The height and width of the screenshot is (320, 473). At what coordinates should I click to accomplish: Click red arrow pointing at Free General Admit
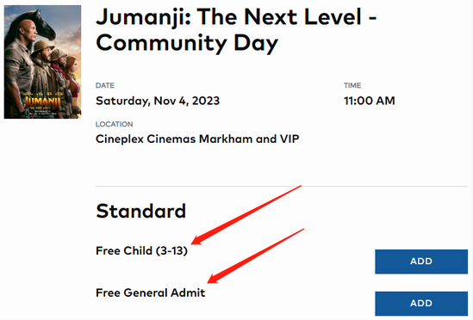tap(256, 256)
